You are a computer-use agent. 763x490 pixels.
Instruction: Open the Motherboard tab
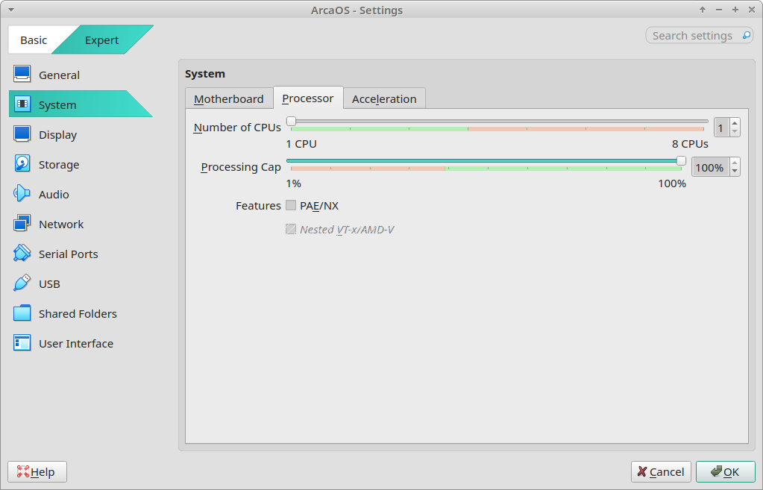pyautogui.click(x=229, y=98)
